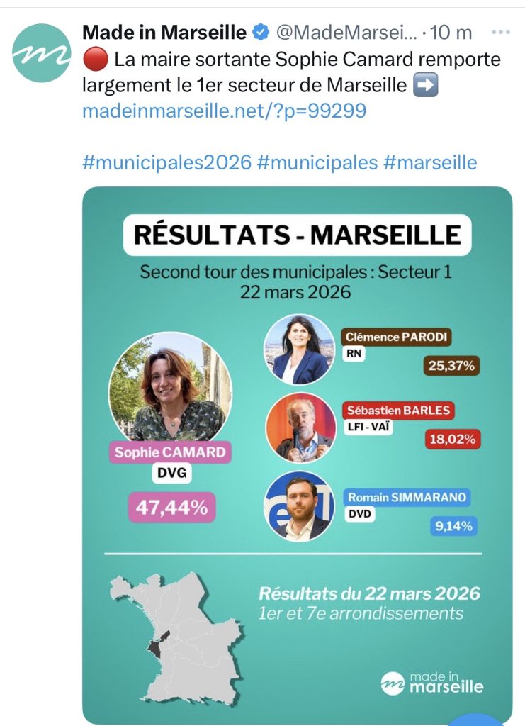Tap the #municipales hashtag
Screen dimensions: 525x726
tap(317, 162)
